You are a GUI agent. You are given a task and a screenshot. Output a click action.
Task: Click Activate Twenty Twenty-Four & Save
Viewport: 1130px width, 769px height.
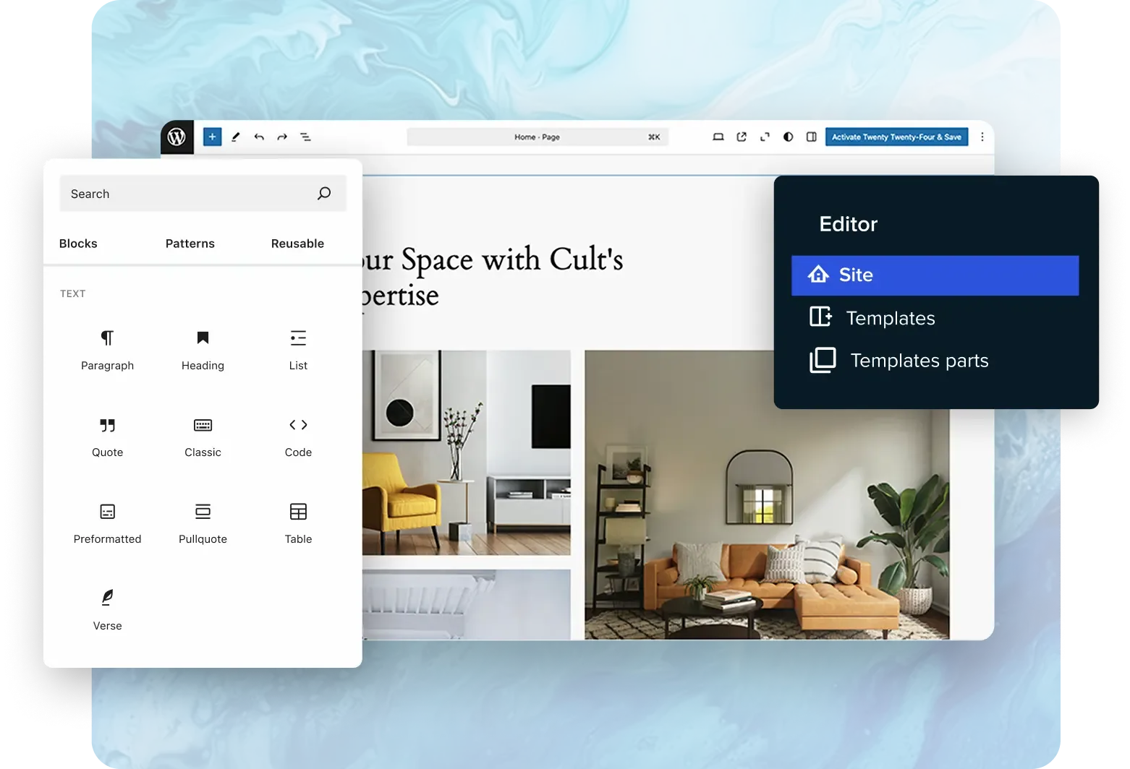[896, 137]
